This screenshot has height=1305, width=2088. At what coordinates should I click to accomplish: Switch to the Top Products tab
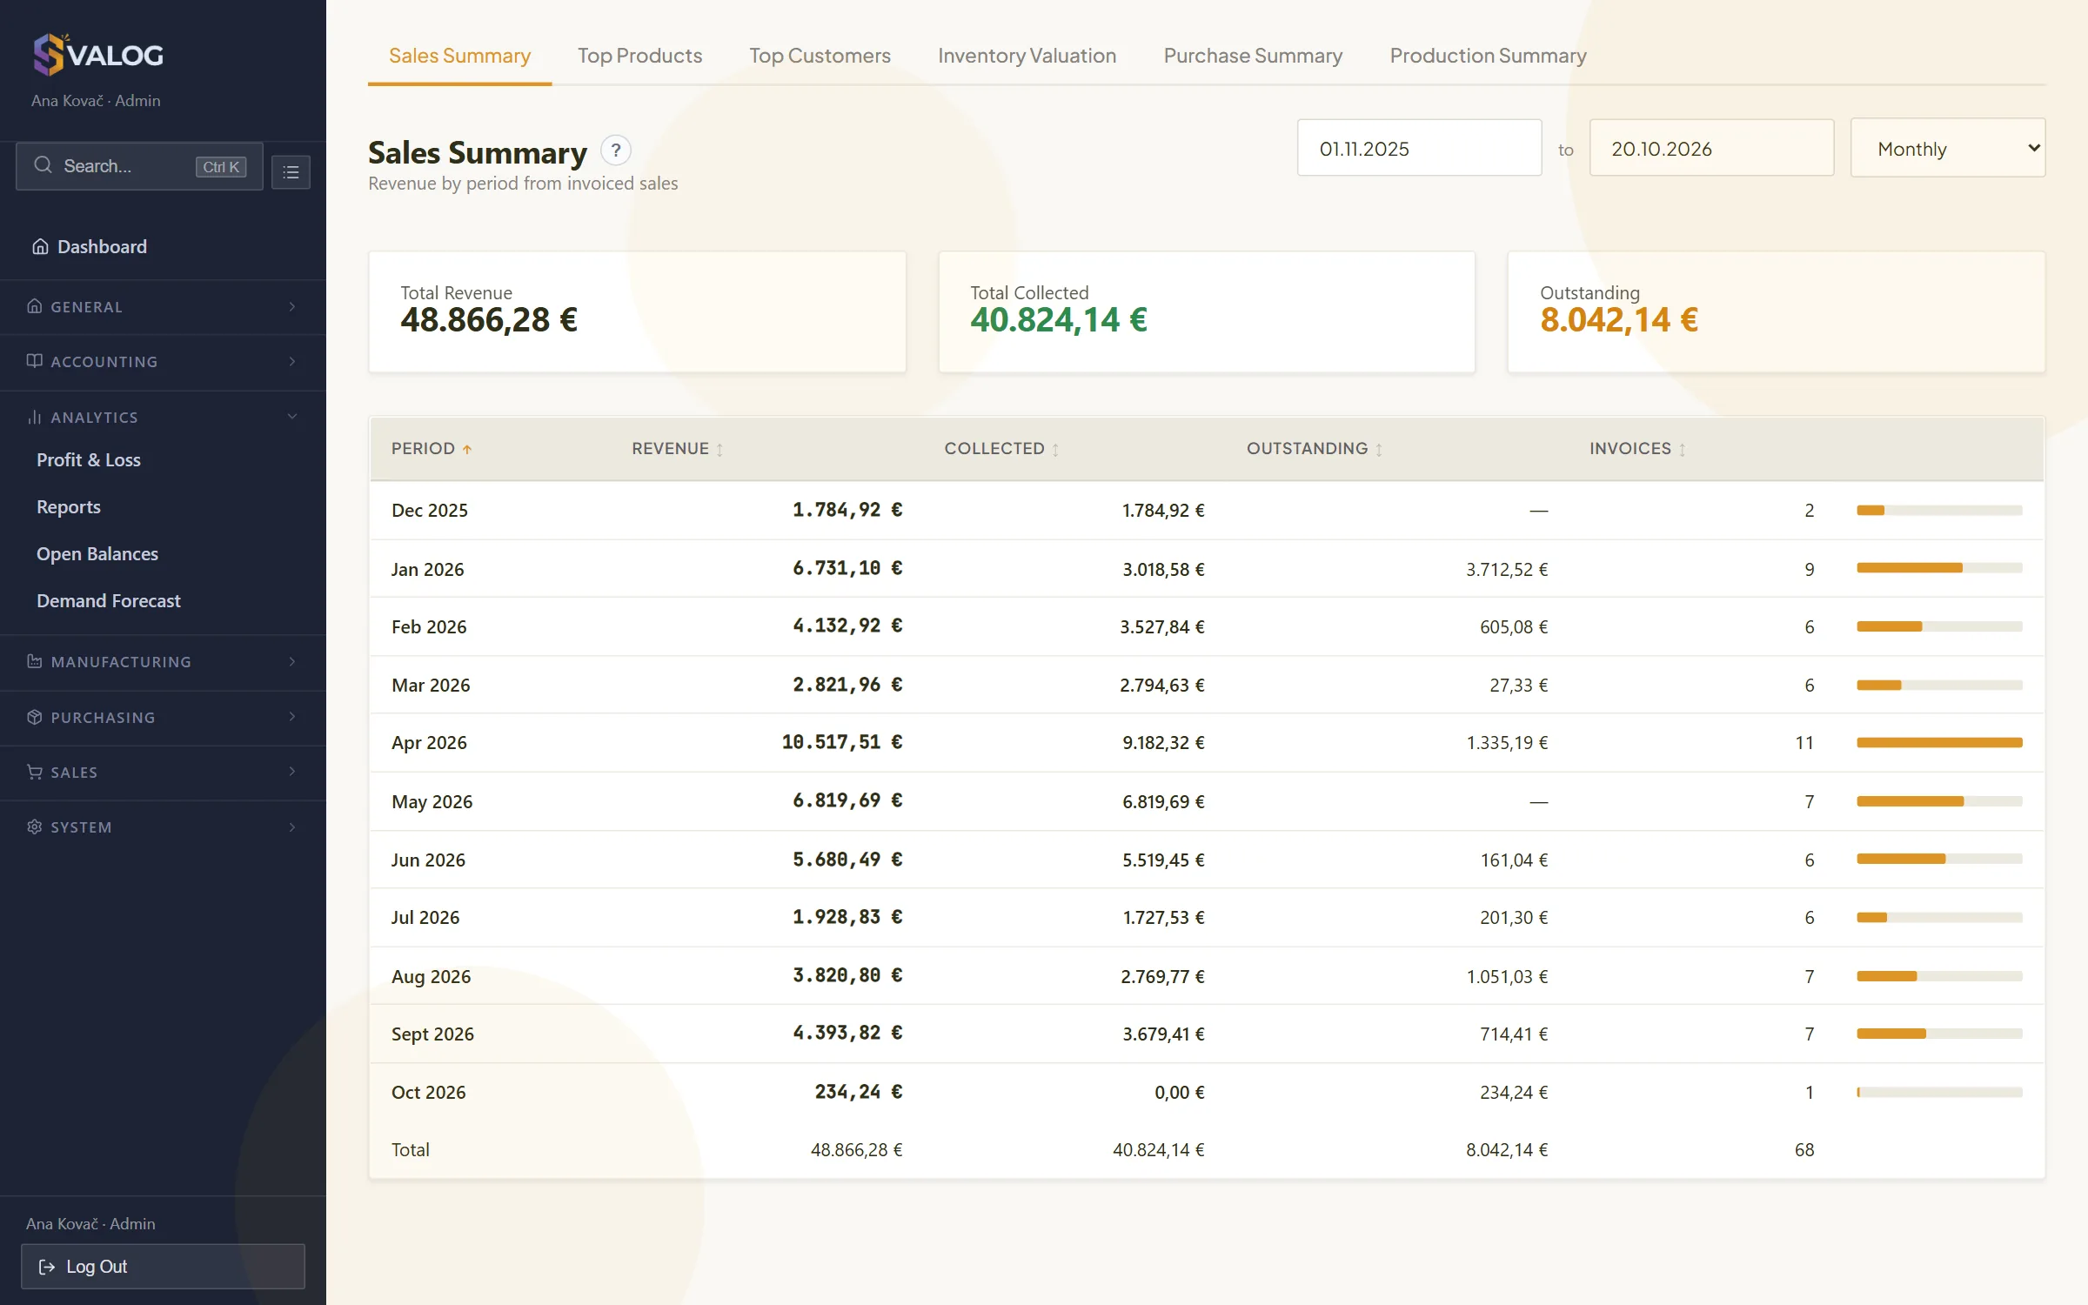point(639,56)
